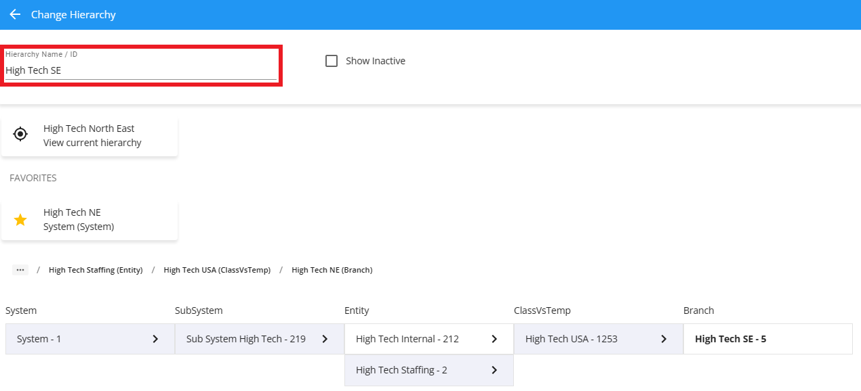Open the breadcrumb ellipsis menu
Viewport: 861px width, 391px height.
(20, 270)
